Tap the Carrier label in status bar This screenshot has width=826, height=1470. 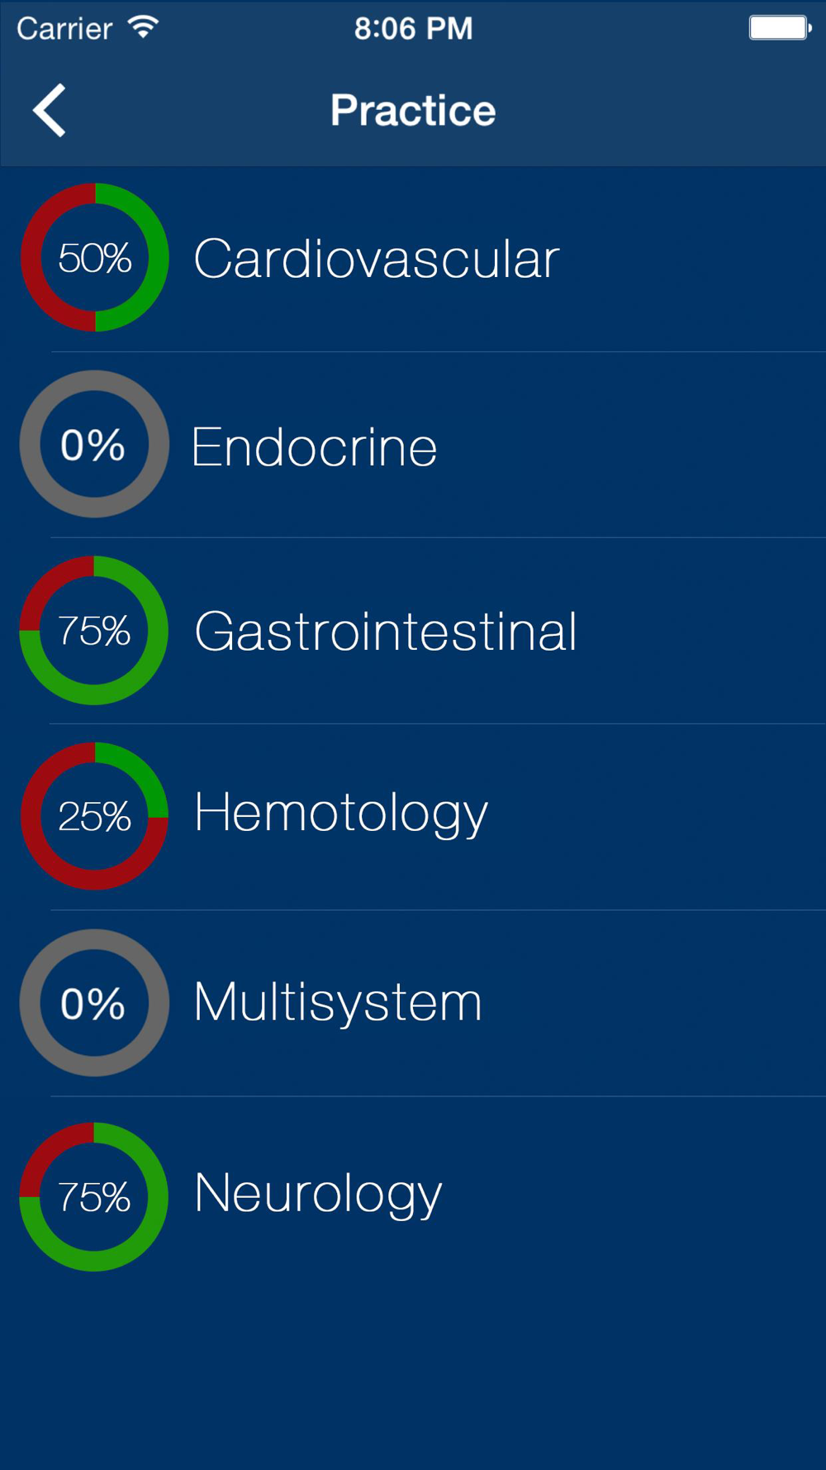point(64,29)
